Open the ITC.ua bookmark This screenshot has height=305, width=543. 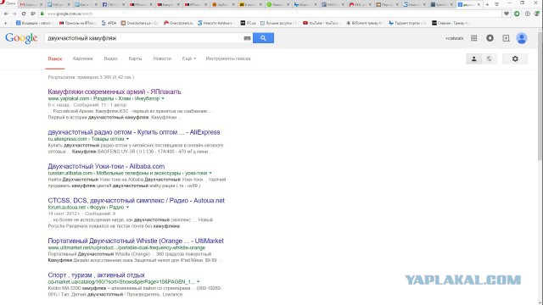click(248, 23)
